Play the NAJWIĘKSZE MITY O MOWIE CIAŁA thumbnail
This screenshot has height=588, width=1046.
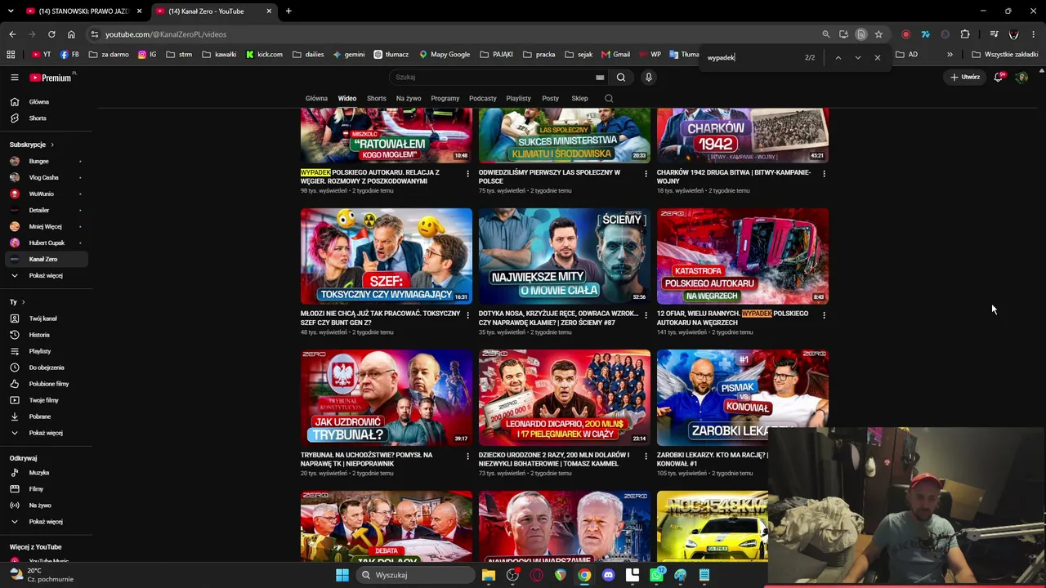(x=565, y=256)
